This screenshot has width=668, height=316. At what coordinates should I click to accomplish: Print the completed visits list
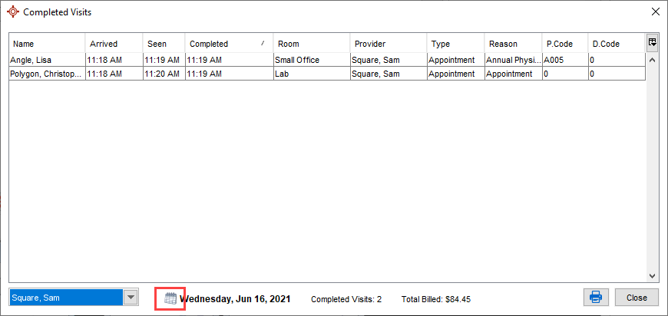(x=596, y=298)
